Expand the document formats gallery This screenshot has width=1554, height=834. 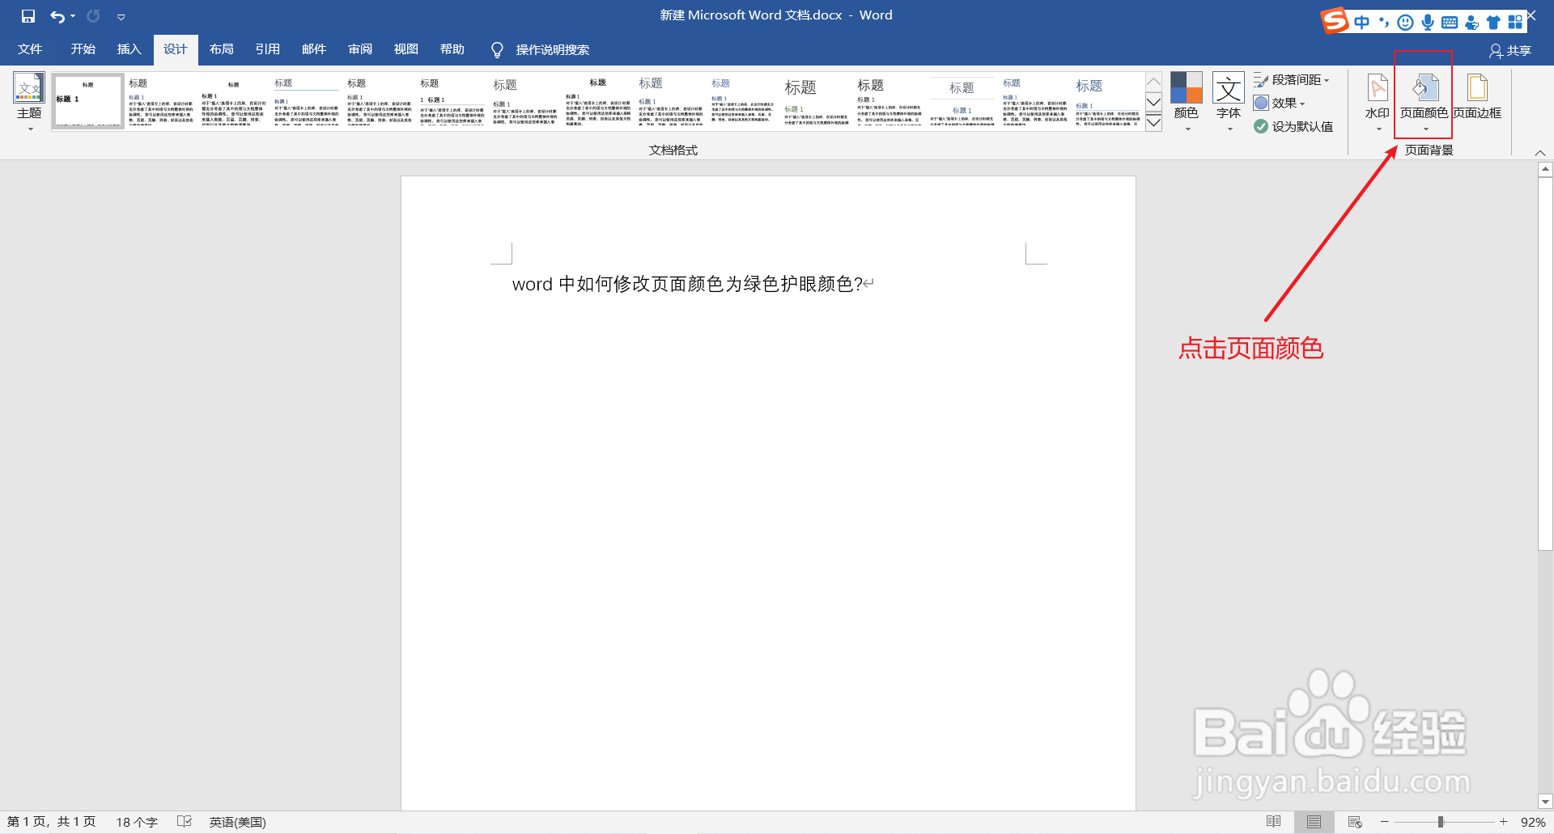pos(1154,123)
